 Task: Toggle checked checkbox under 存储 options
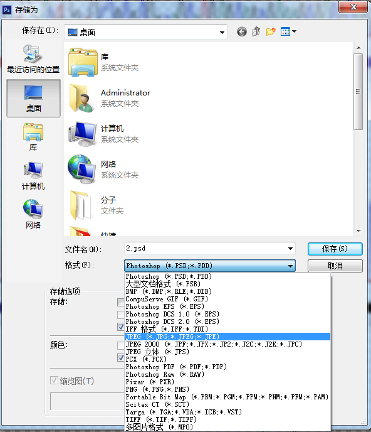coord(121,327)
